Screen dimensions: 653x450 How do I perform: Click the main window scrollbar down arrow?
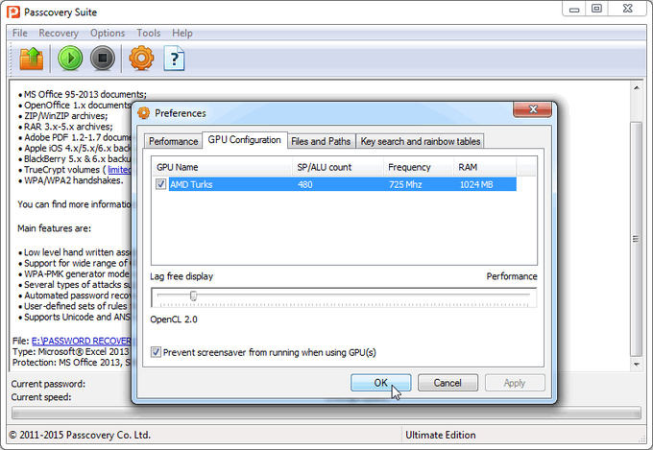[x=637, y=365]
